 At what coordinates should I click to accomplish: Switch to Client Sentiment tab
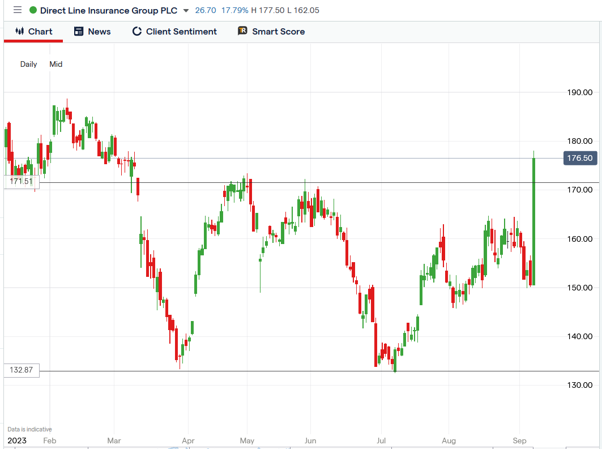(174, 32)
